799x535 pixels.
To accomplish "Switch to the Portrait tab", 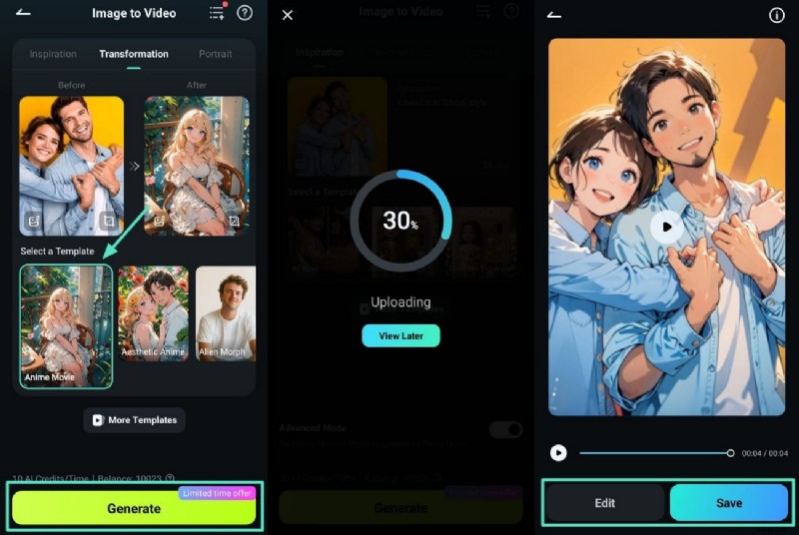I will (x=215, y=54).
